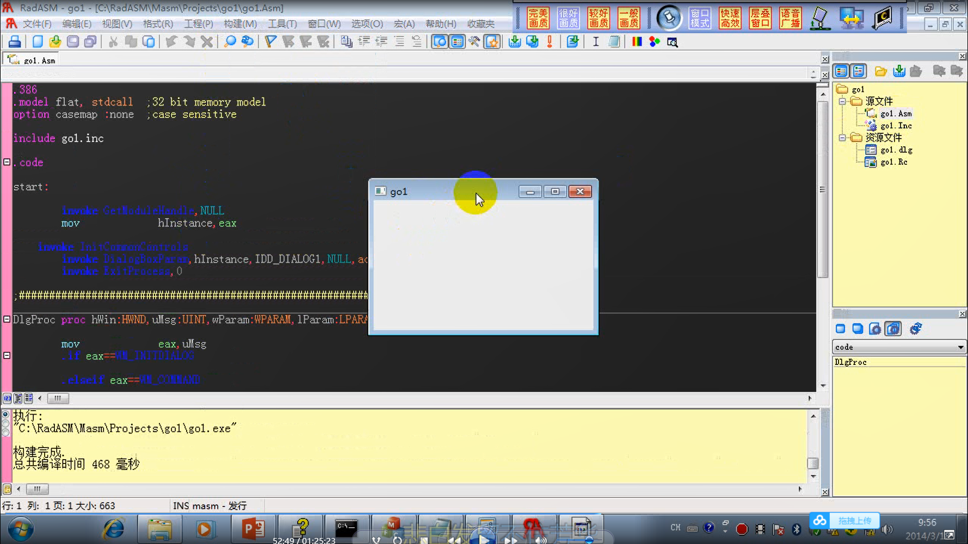Open Internet Explorer from the taskbar
Screen dimensions: 968x544
click(114, 529)
